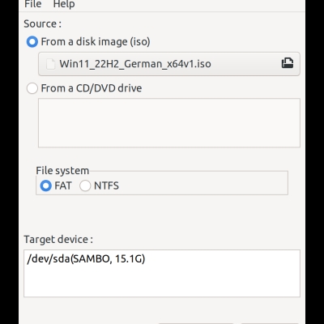Viewport: 324px width, 324px height.
Task: Click the 'Source :' label
Action: point(43,23)
